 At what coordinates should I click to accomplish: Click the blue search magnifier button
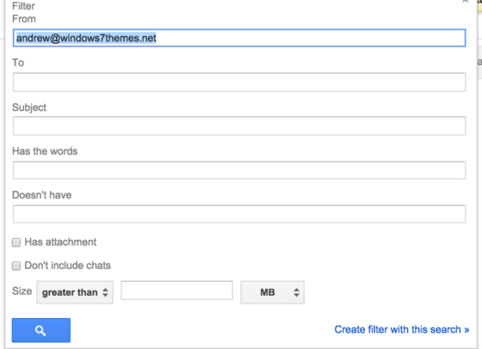point(41,330)
